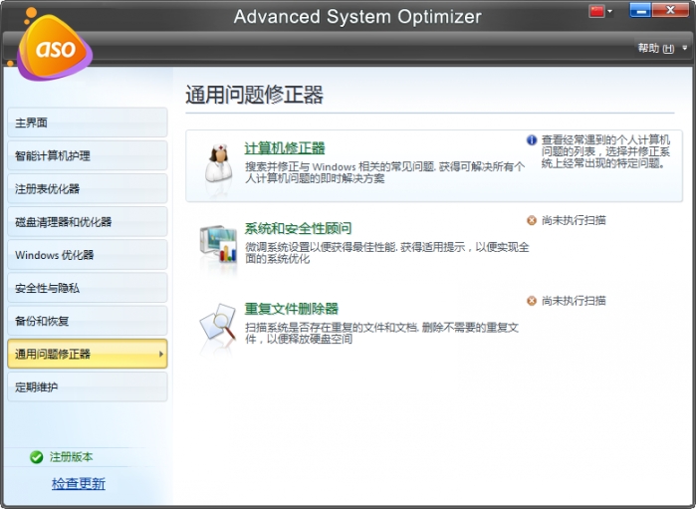Click the green checkmark registered icon
Viewport: 696px width, 509px height.
click(x=37, y=456)
